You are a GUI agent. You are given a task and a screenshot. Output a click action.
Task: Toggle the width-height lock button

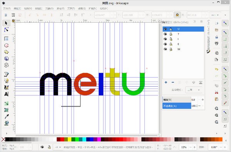(x=177, y=15)
